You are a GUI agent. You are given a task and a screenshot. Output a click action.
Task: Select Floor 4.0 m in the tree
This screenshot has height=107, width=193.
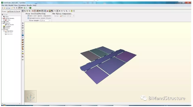(10, 33)
